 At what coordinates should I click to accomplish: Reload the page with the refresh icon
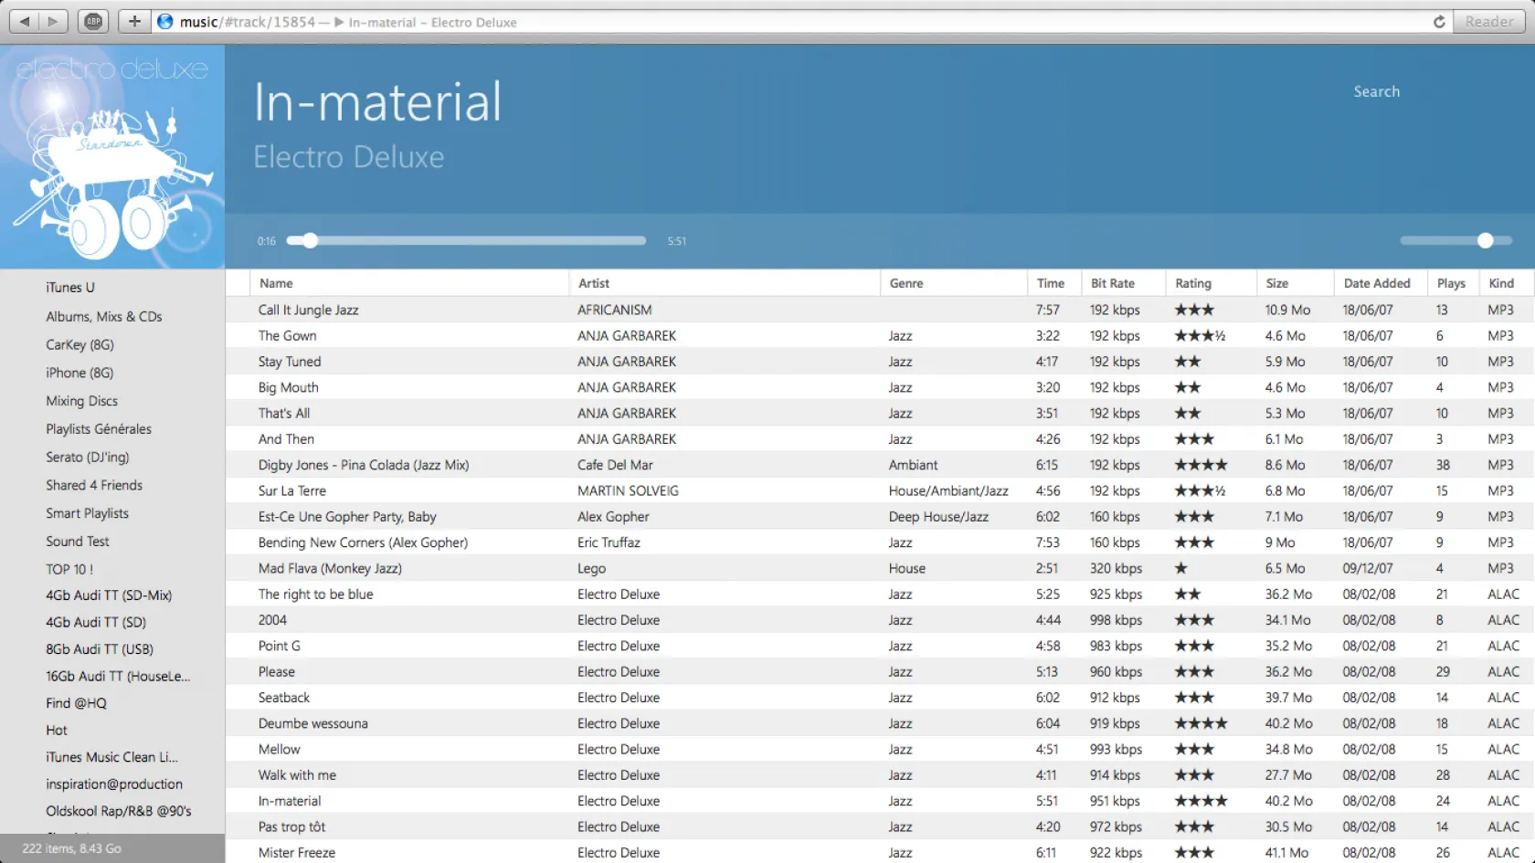(x=1439, y=22)
